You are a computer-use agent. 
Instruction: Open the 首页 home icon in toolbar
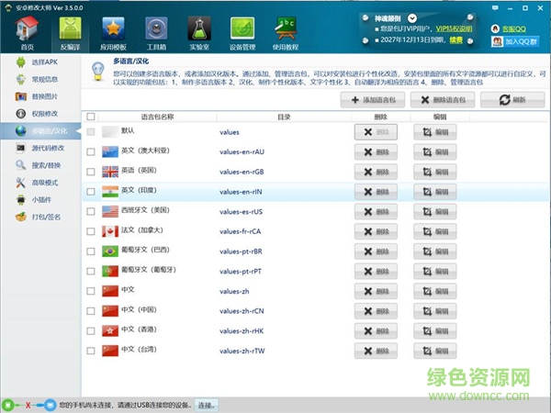coord(28,32)
